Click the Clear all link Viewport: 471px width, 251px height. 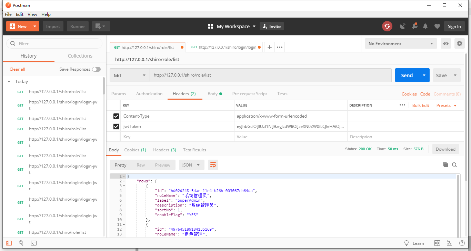[17, 69]
